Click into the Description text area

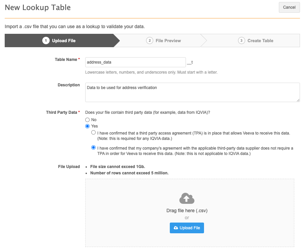(x=192, y=92)
